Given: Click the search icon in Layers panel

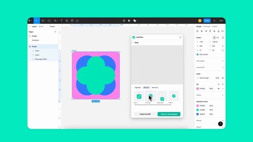Looking at the screenshot, I should [30, 26].
